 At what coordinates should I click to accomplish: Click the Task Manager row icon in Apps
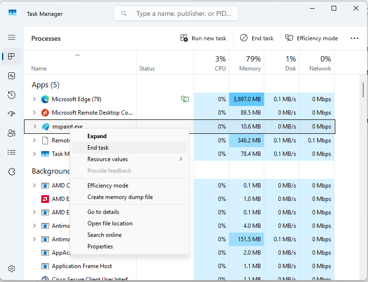(45, 154)
